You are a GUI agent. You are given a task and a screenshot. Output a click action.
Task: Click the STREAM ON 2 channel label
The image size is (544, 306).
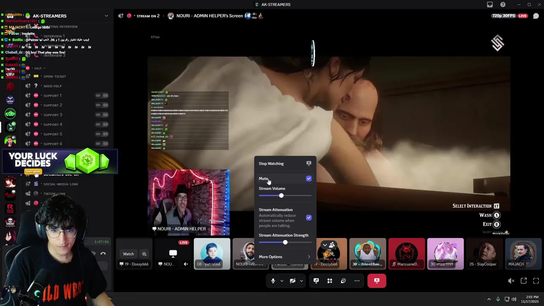[148, 16]
